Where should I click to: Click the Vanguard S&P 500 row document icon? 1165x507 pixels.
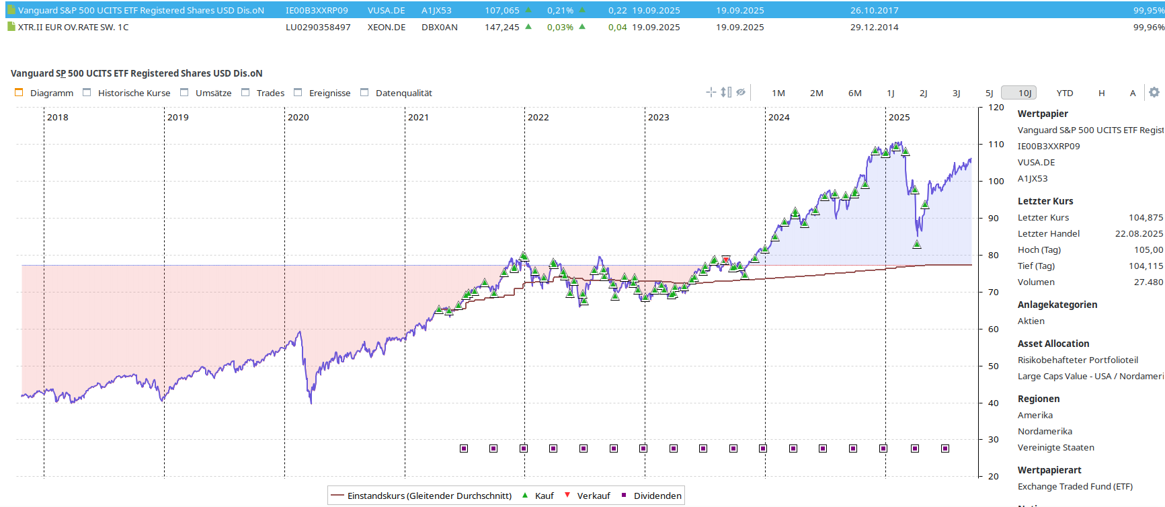[11, 10]
